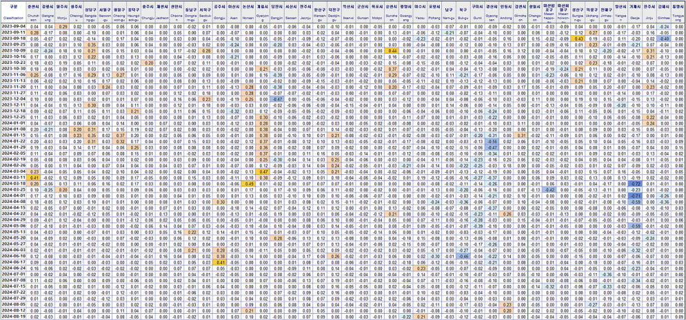This screenshot has height=320, width=686.
Task: Select the 2024-01-01 date cell
Action: pyautogui.click(x=13, y=124)
